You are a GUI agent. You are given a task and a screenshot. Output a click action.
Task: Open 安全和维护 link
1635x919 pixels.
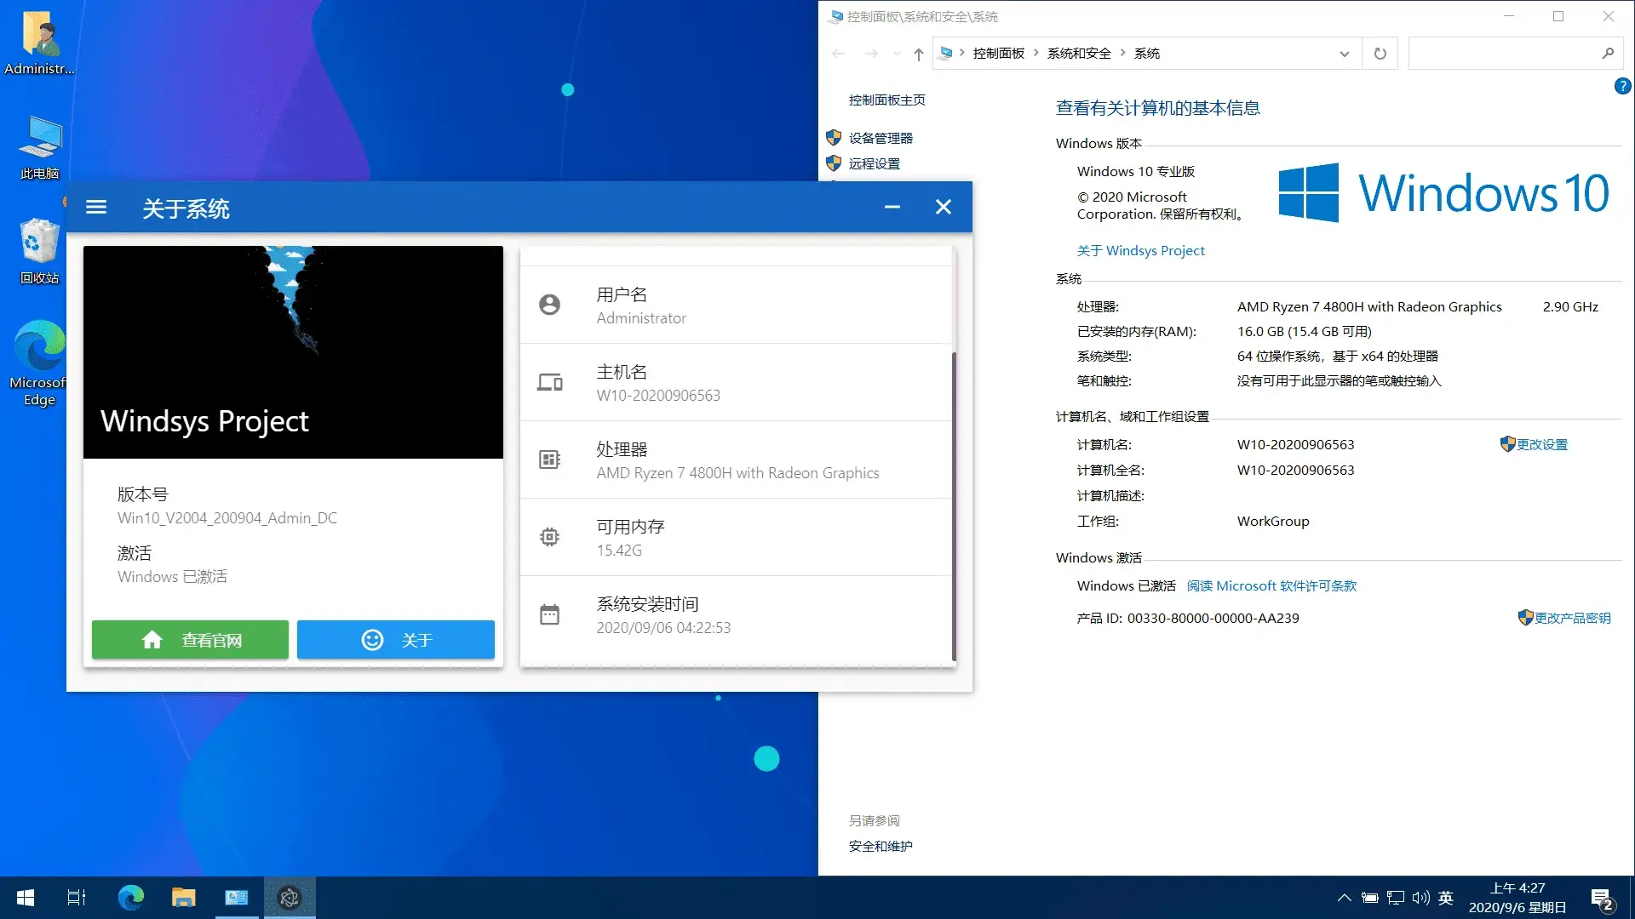(x=881, y=846)
